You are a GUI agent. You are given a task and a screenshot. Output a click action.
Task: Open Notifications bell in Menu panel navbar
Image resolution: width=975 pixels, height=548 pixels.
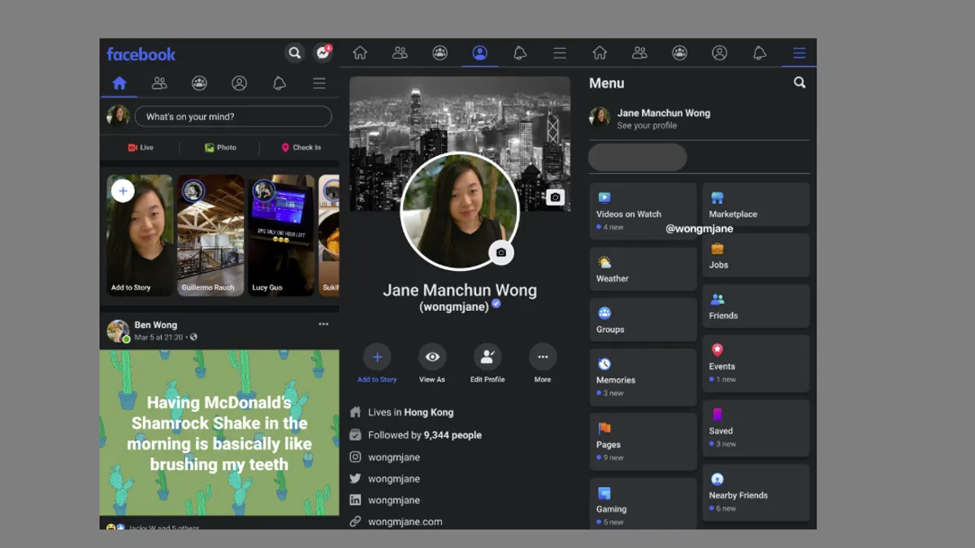click(760, 53)
